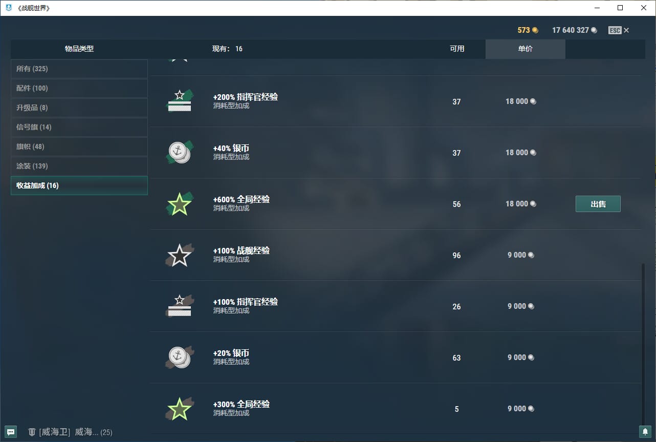Click the +100% 指挥官经验 gray icon
This screenshot has width=656, height=442.
(x=179, y=306)
